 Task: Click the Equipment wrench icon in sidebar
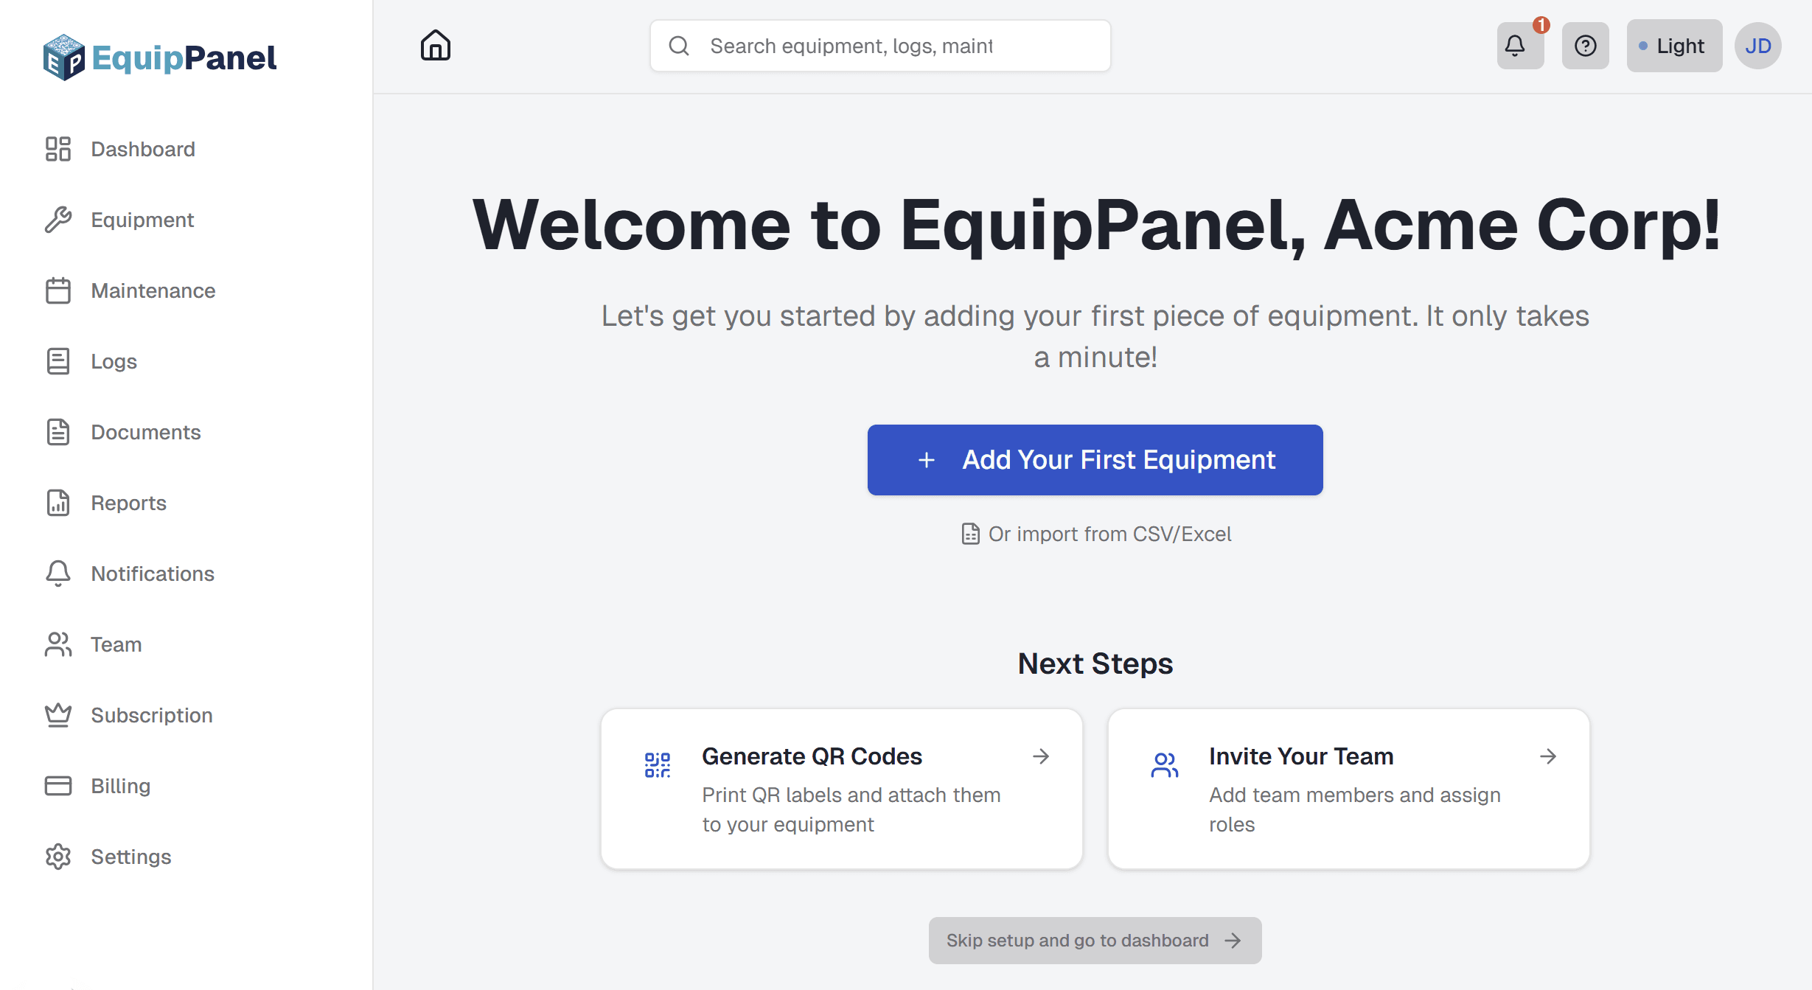click(58, 220)
